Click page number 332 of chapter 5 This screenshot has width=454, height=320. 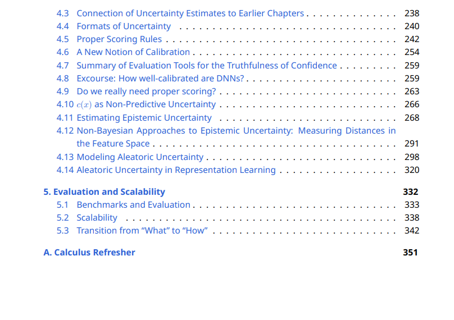(411, 192)
